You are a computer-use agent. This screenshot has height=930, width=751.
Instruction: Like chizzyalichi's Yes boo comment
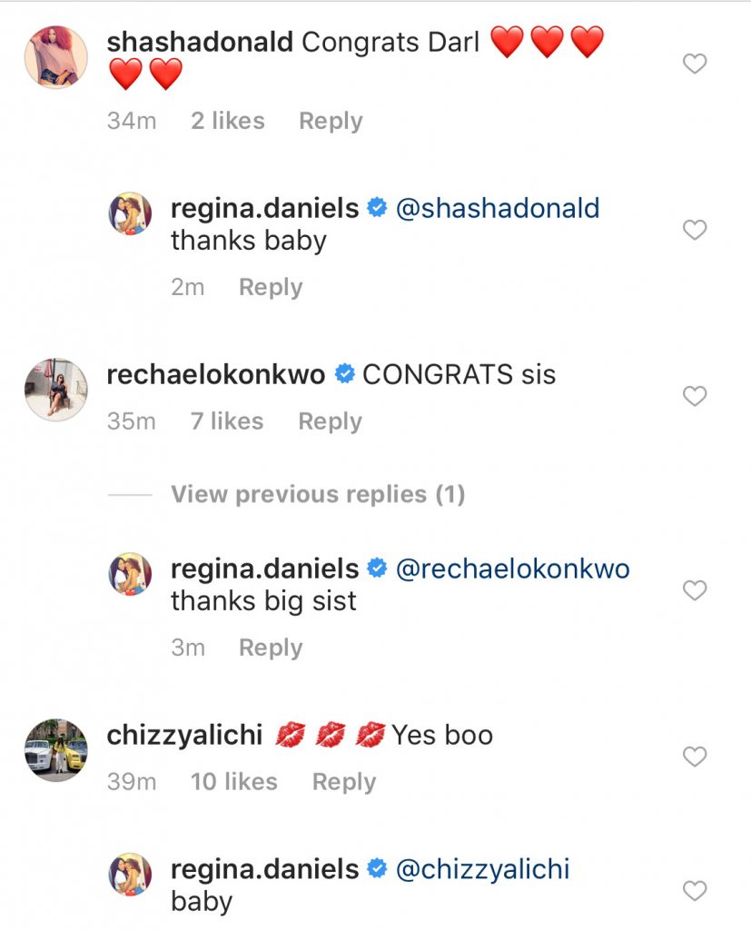pyautogui.click(x=695, y=757)
